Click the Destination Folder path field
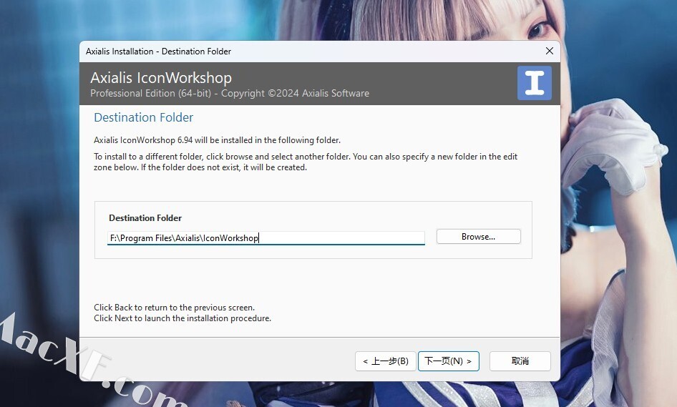The width and height of the screenshot is (677, 407). 266,237
